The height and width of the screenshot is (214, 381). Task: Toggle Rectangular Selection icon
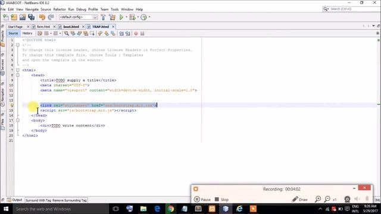92,33
